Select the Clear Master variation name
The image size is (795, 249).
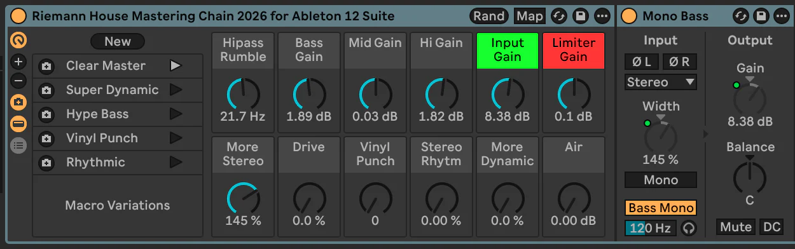[x=106, y=65]
